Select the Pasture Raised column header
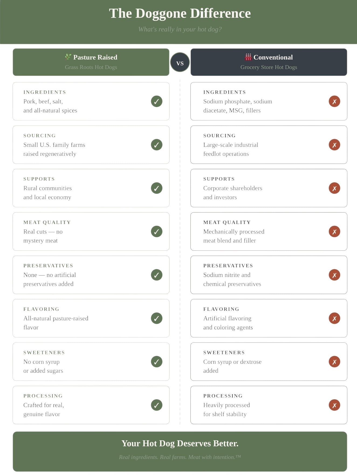The height and width of the screenshot is (476, 357). pyautogui.click(x=91, y=62)
